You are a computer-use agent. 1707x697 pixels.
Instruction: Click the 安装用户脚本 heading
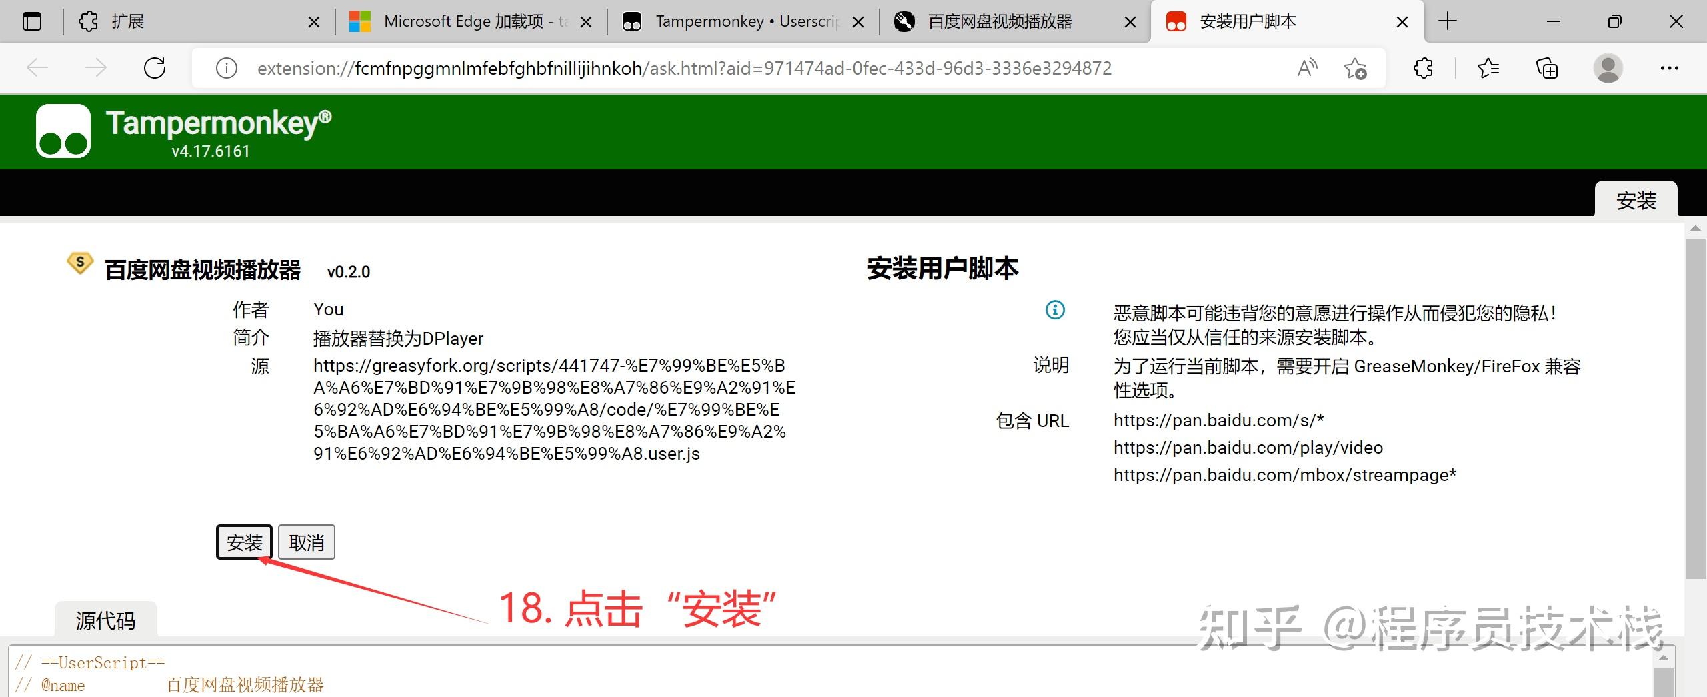[x=942, y=268]
